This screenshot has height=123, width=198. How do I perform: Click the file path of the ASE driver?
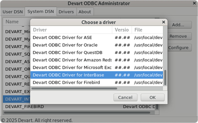[x=148, y=37]
